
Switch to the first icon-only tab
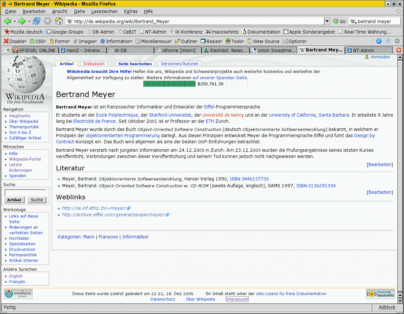(x=7, y=50)
